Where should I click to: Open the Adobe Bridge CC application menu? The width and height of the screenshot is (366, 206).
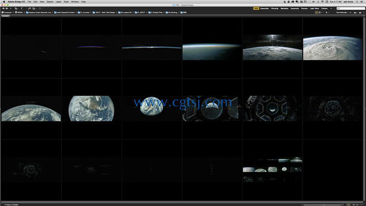(16, 2)
